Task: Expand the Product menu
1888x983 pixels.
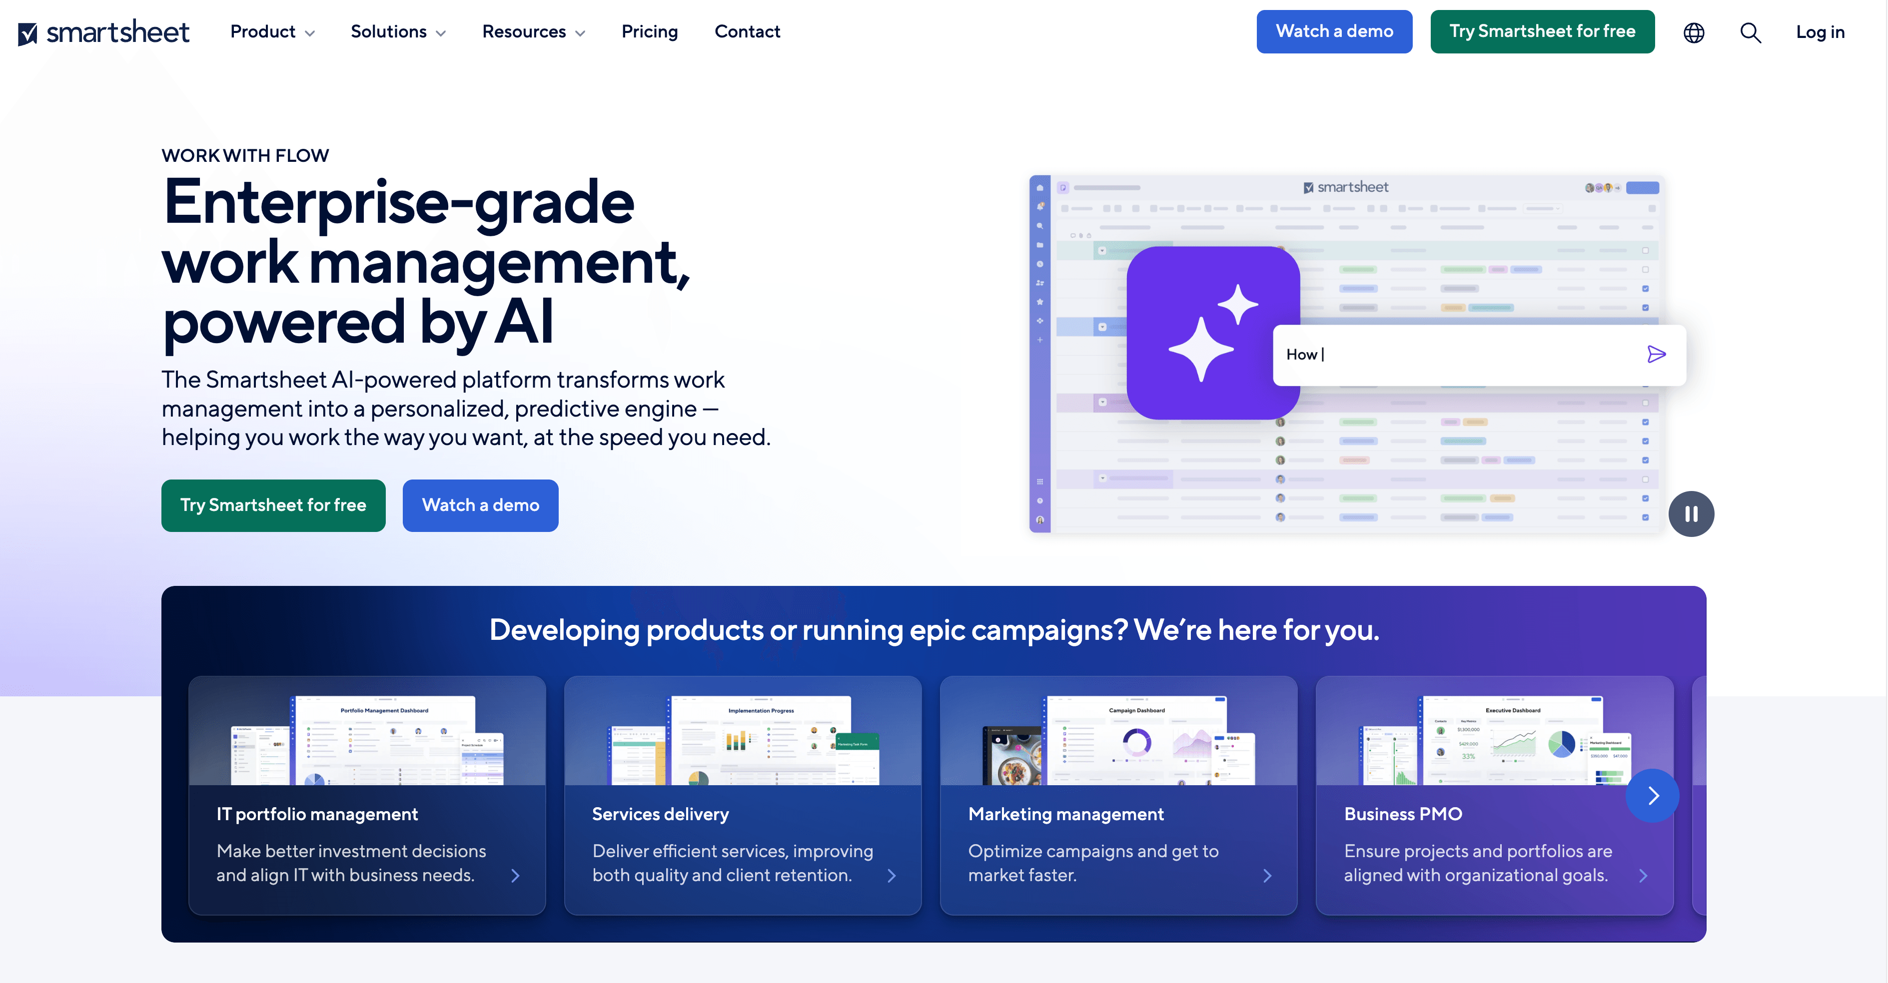Action: 272,31
